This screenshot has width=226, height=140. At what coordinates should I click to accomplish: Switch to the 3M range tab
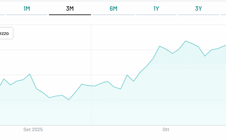pyautogui.click(x=70, y=9)
